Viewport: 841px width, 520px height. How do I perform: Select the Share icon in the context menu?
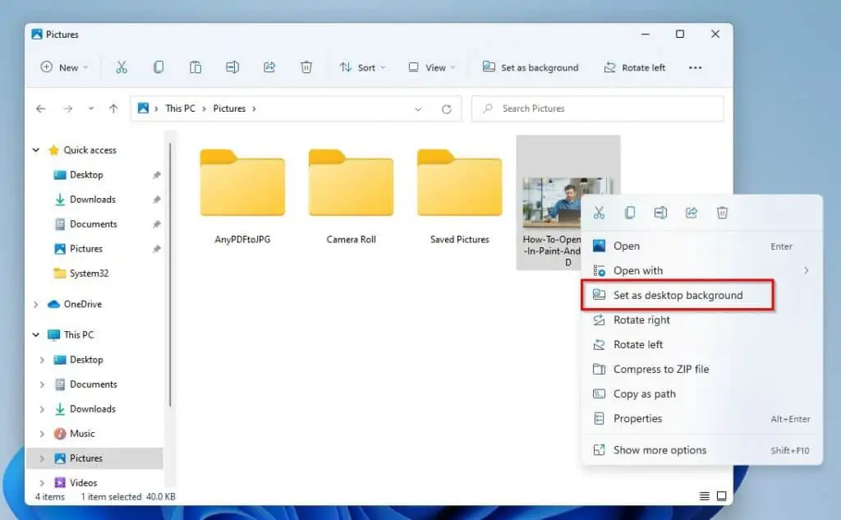point(691,212)
